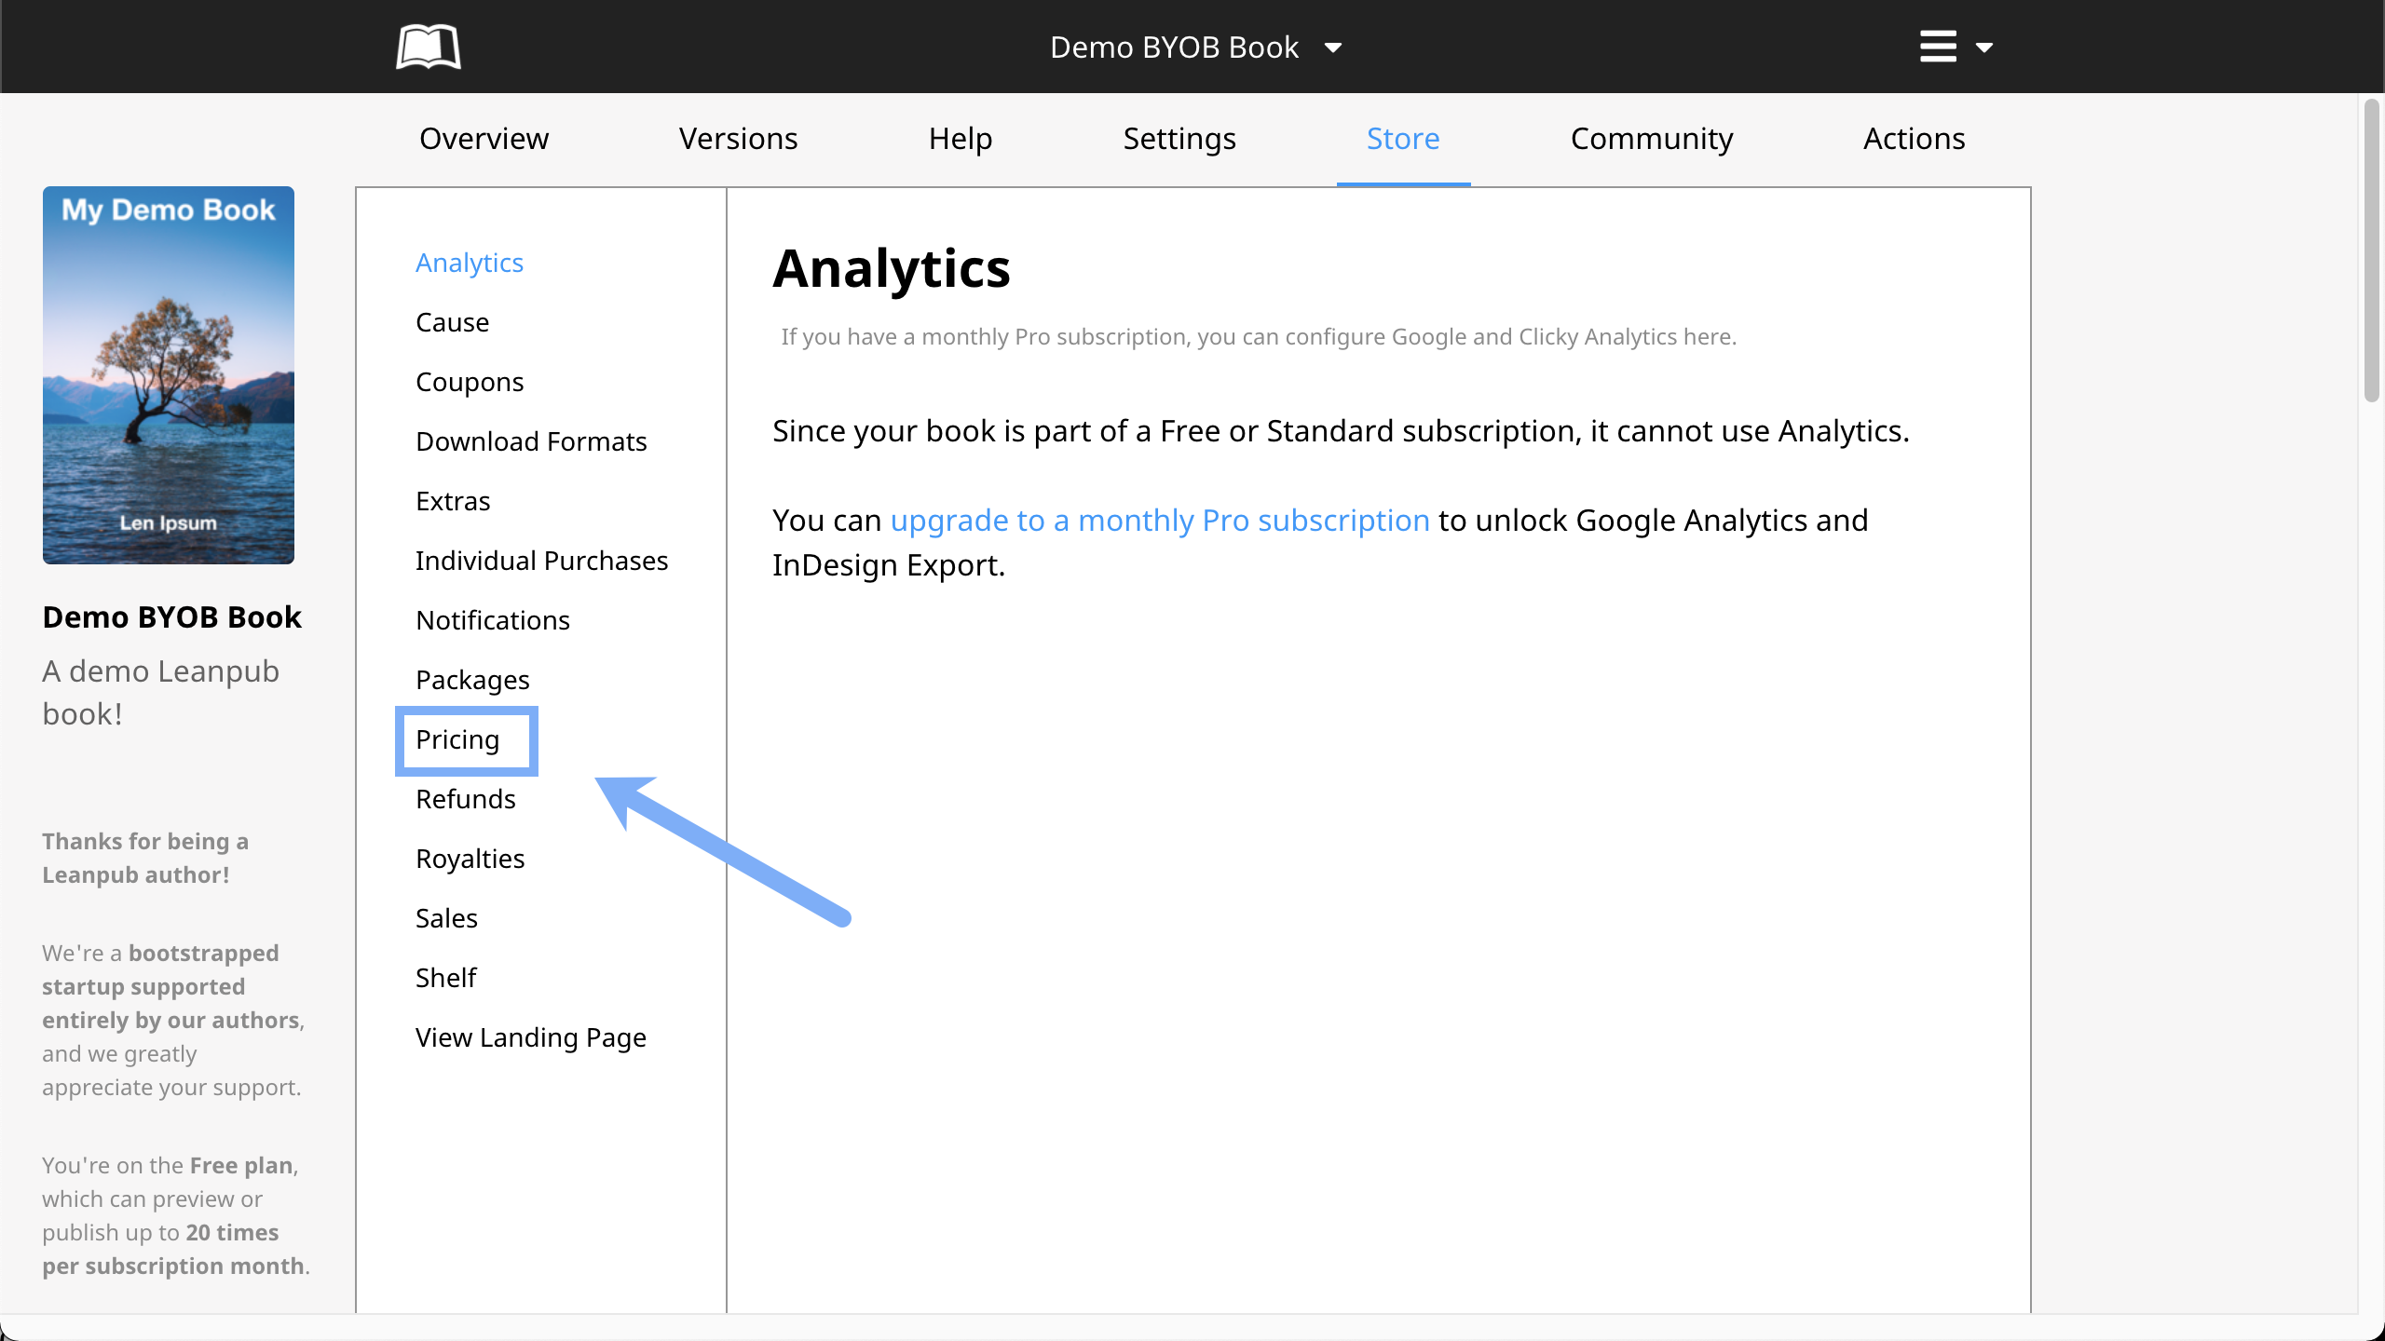Viewport: 2385px width, 1341px height.
Task: Select Individual Purchases in sidebar
Action: point(541,561)
